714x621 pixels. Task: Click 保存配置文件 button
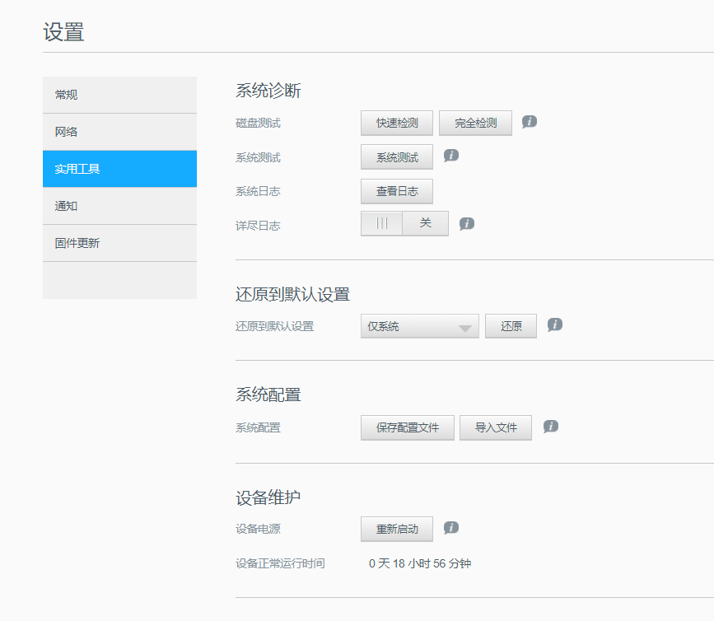tap(408, 427)
